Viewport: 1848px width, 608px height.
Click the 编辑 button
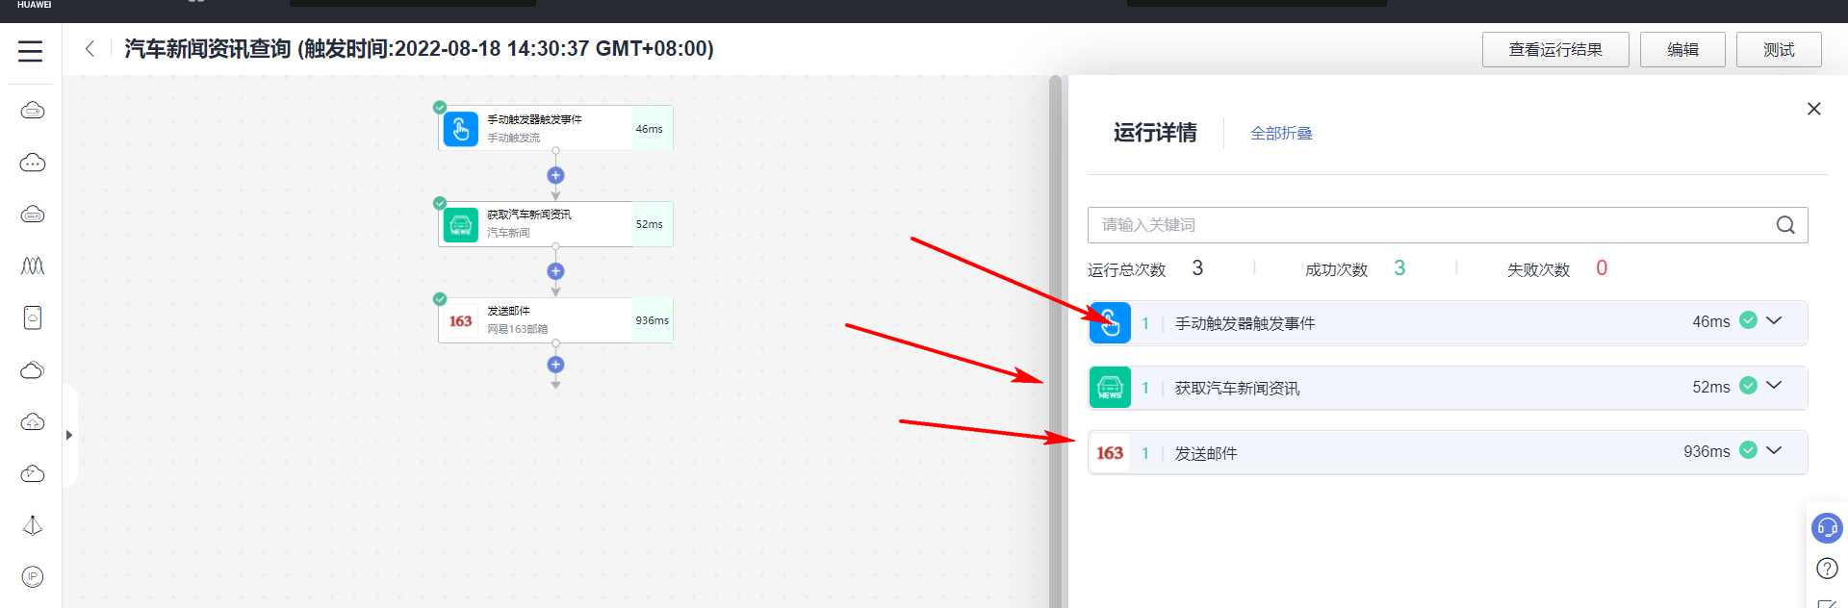coord(1682,50)
